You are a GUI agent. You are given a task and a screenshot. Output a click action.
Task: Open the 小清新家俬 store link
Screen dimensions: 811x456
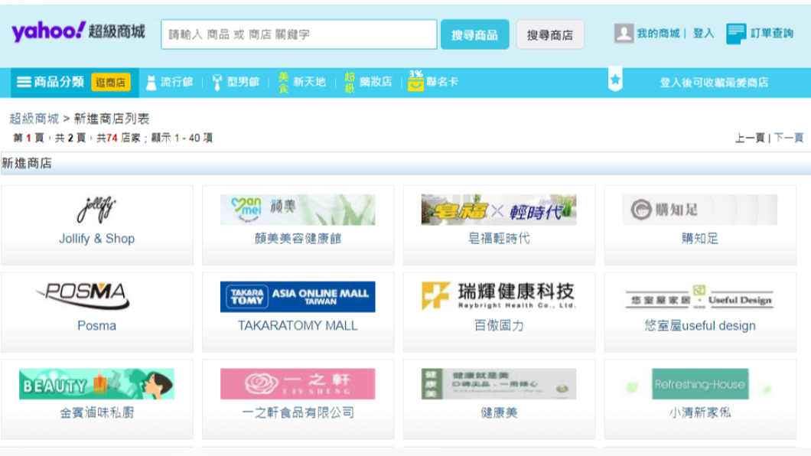click(x=700, y=412)
